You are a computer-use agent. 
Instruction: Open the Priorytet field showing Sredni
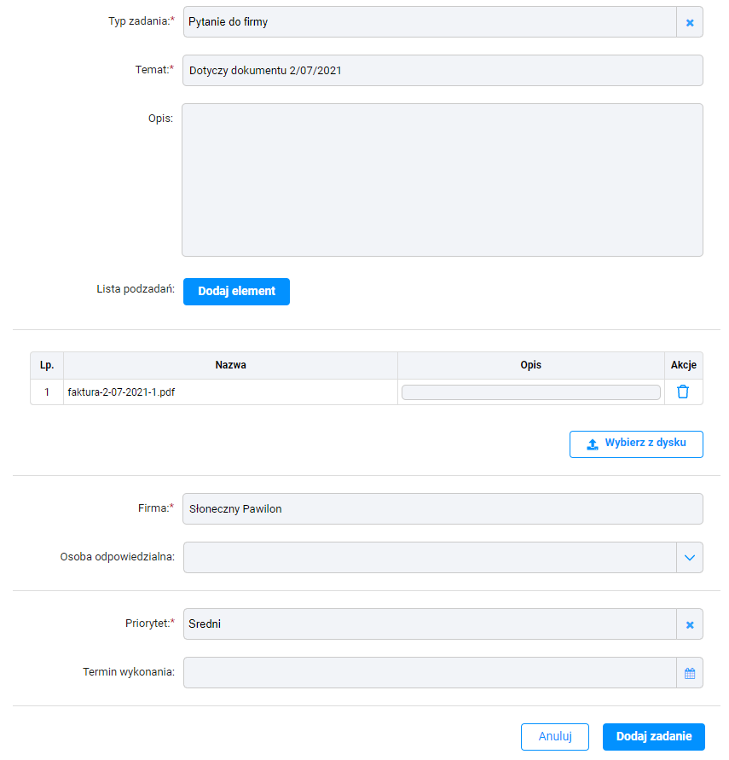click(430, 624)
